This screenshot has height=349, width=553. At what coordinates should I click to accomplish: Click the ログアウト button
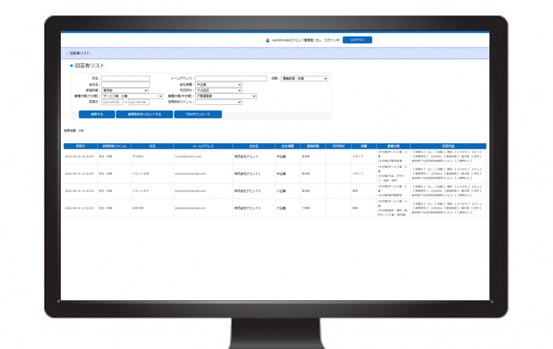coord(357,40)
